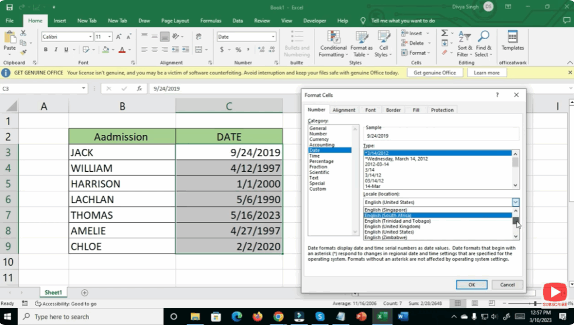Open the font name dropdown showing Calibri
Image resolution: width=574 pixels, height=325 pixels.
pyautogui.click(x=90, y=37)
